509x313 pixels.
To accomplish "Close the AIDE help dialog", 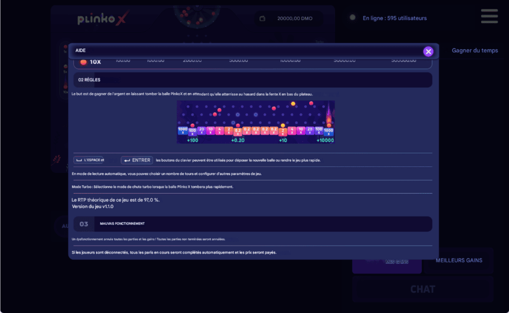I will coord(428,51).
